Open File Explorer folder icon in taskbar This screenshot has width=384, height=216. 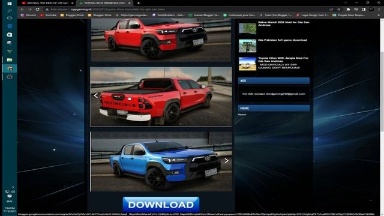(x=10, y=60)
